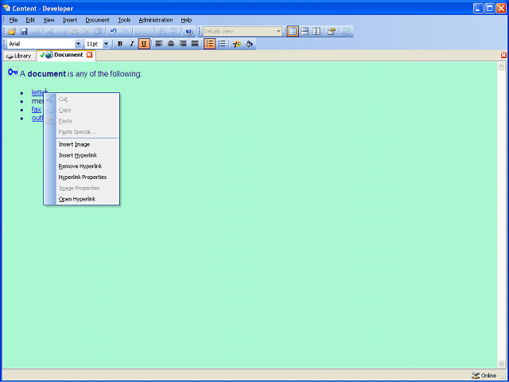Click the Save floppy disk icon
Viewport: 509px width, 382px height.
tap(24, 32)
